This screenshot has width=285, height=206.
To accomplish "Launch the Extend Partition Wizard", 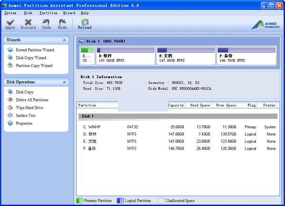I will click(35, 50).
